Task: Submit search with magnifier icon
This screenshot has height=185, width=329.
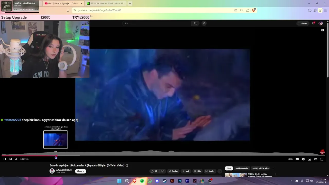Action: (x=195, y=23)
